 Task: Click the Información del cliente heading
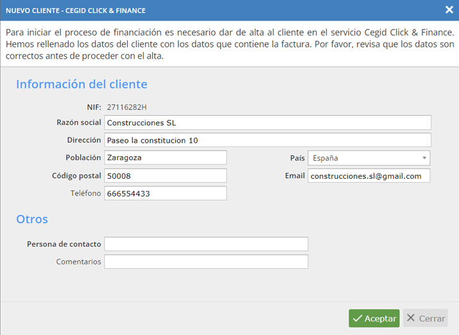(82, 84)
